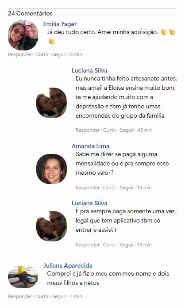Open Luciana Silva's avatar on the 13 min reply
This screenshot has width=185, height=307.
(x=51, y=226)
